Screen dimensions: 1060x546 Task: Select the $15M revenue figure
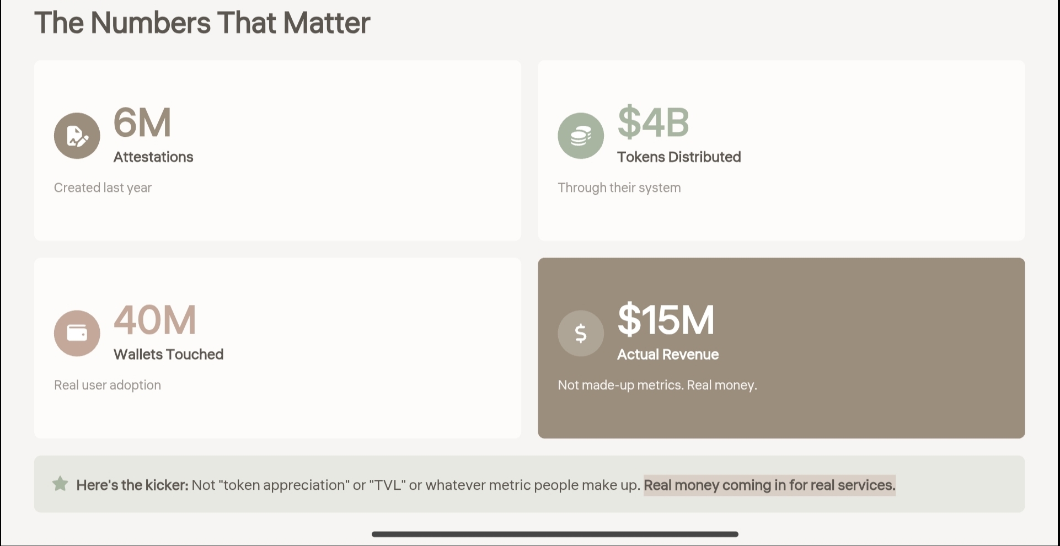click(666, 320)
